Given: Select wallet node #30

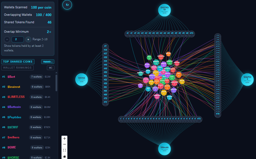Looking at the screenshot, I should pos(105,57).
